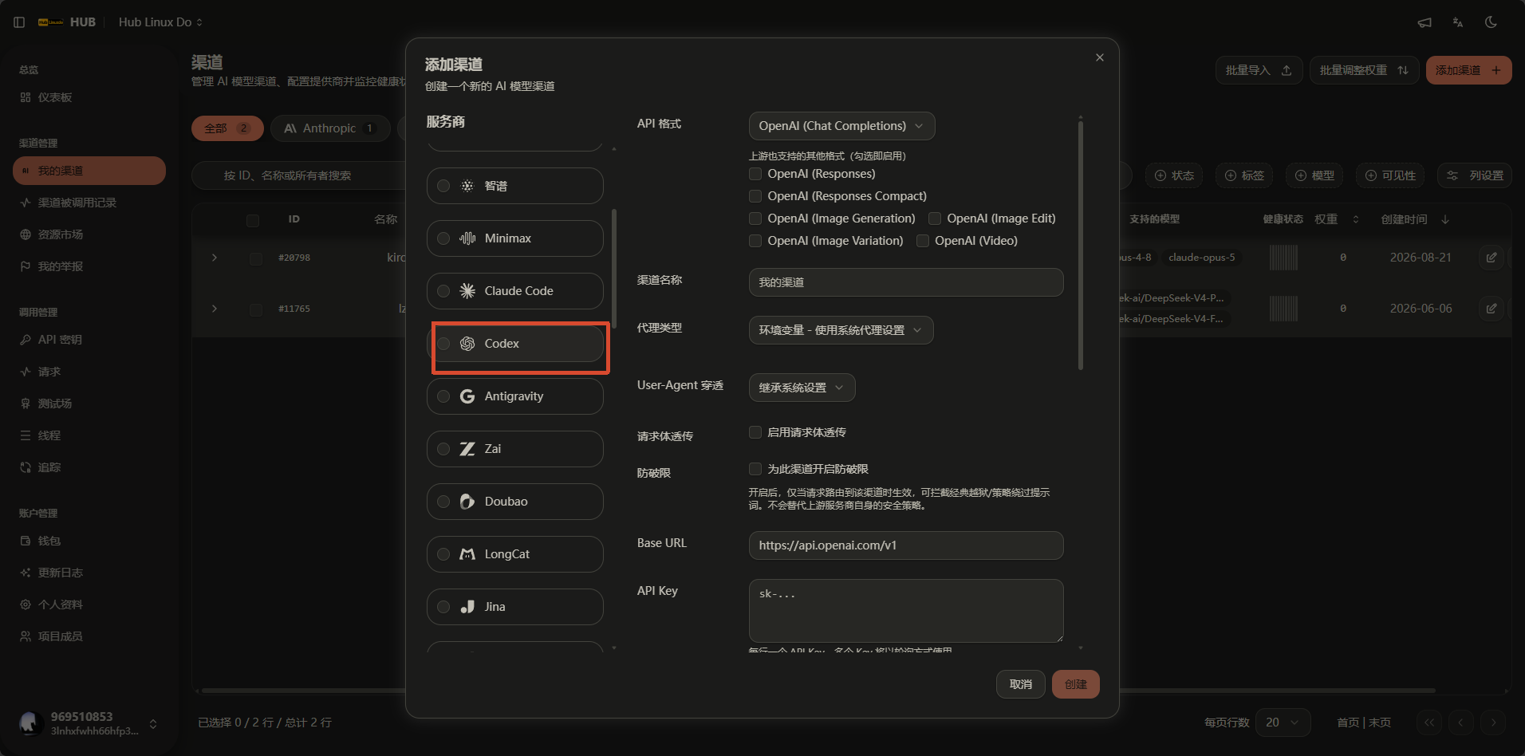Go to the previous page arrow
This screenshot has height=756, width=1525.
click(x=1461, y=723)
